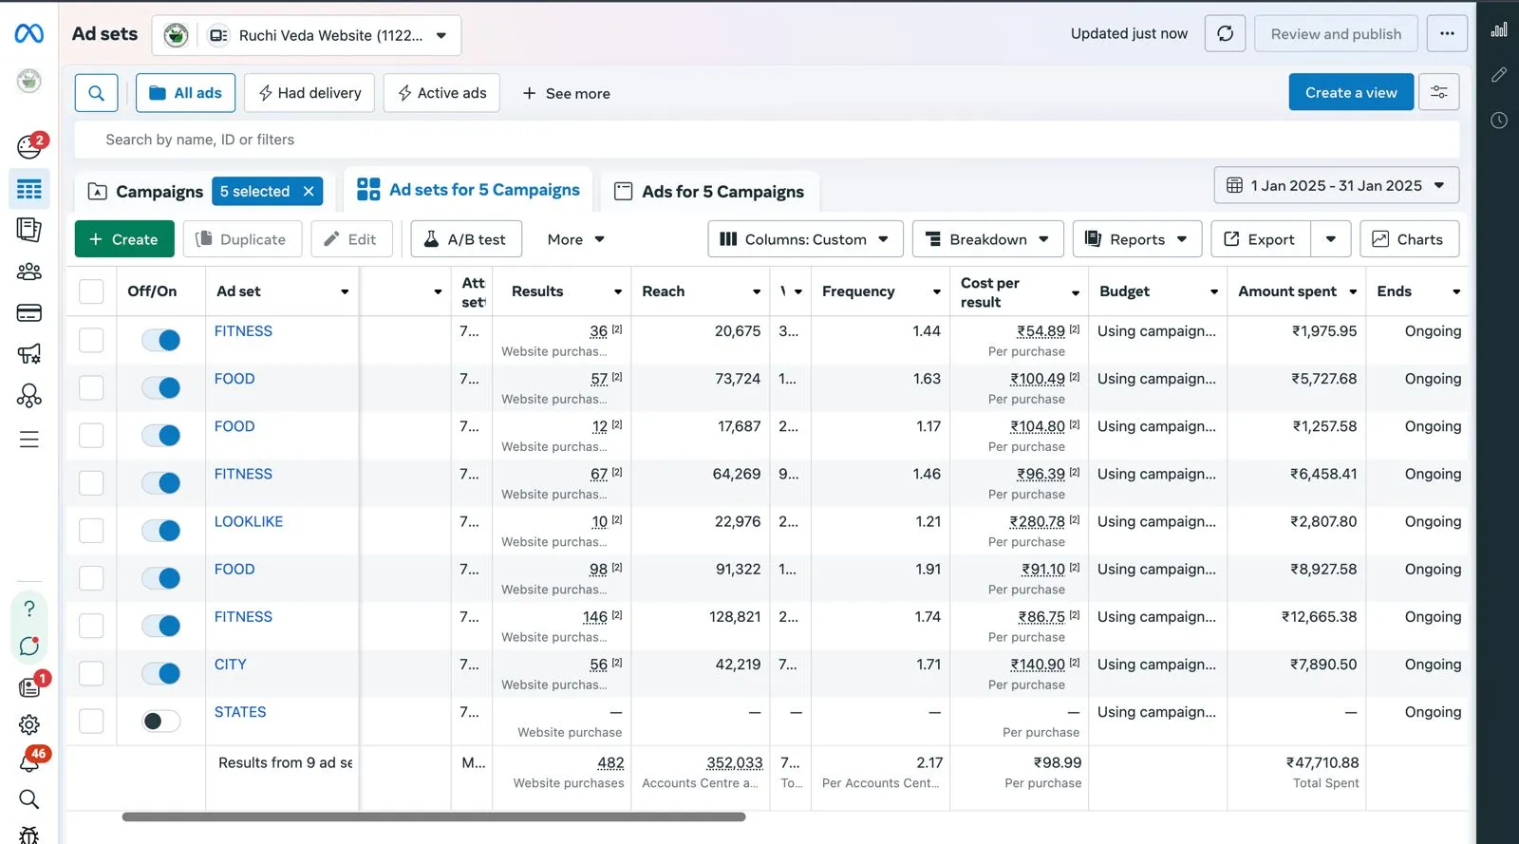Turn off the LOOKLIKE ad set toggle
Screen dimensions: 1519x844
point(161,531)
